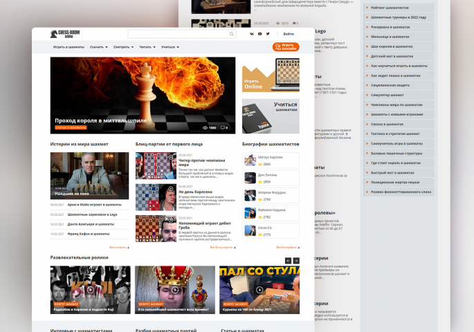Open Рейтинг шахматистов in background sidebar
Screen dimensions: 474x332
pyautogui.click(x=399, y=8)
